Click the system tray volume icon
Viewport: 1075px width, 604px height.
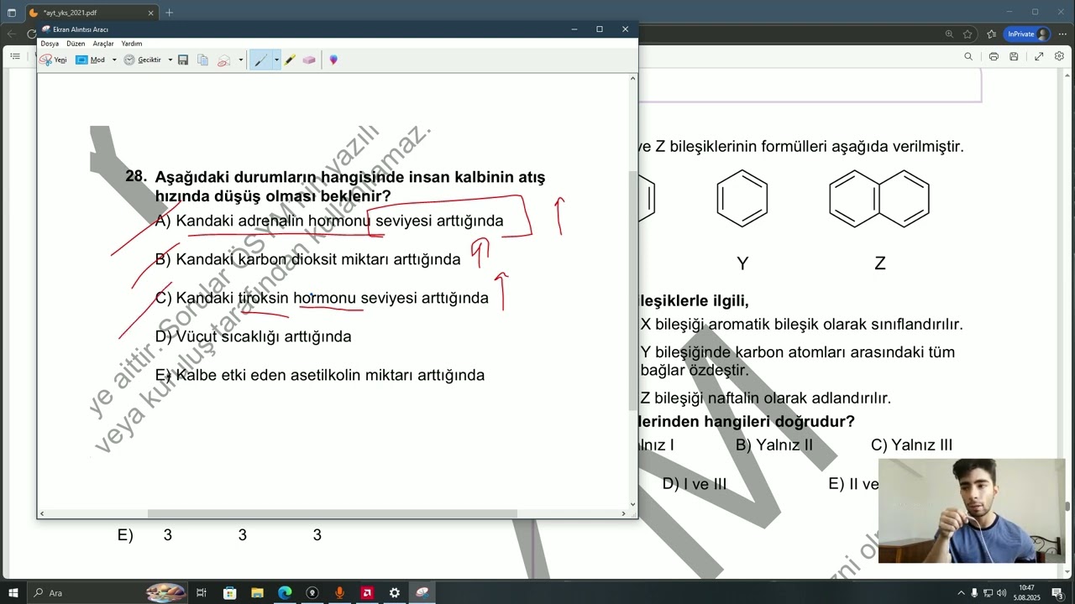[x=1001, y=593]
